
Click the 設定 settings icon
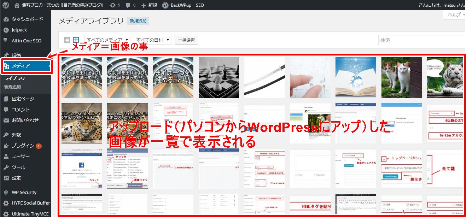click(x=6, y=178)
